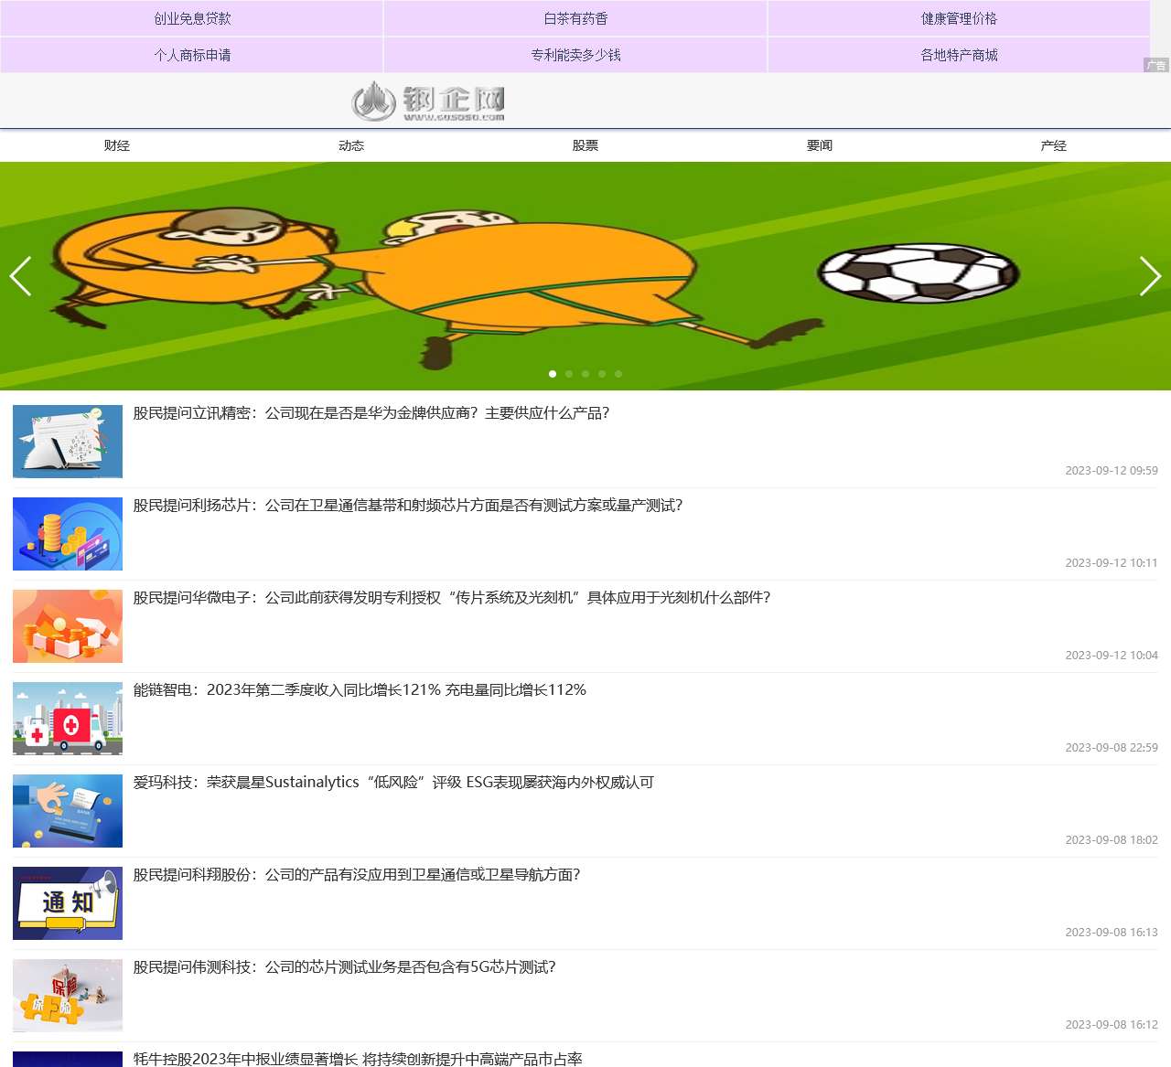Read article 股民提问伟测科技 about 5G芯片测试

tap(345, 967)
